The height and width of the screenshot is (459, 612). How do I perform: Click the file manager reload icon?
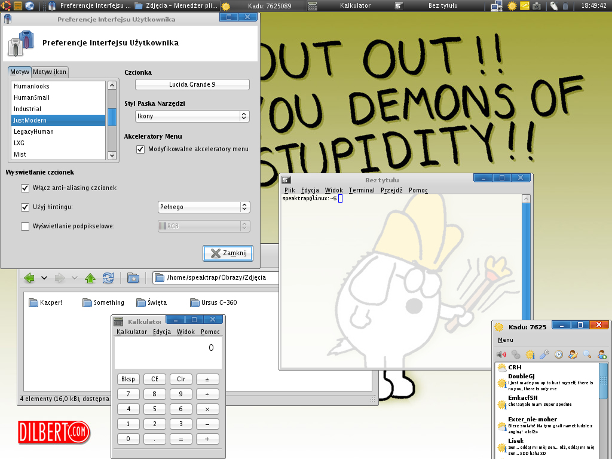pos(108,278)
